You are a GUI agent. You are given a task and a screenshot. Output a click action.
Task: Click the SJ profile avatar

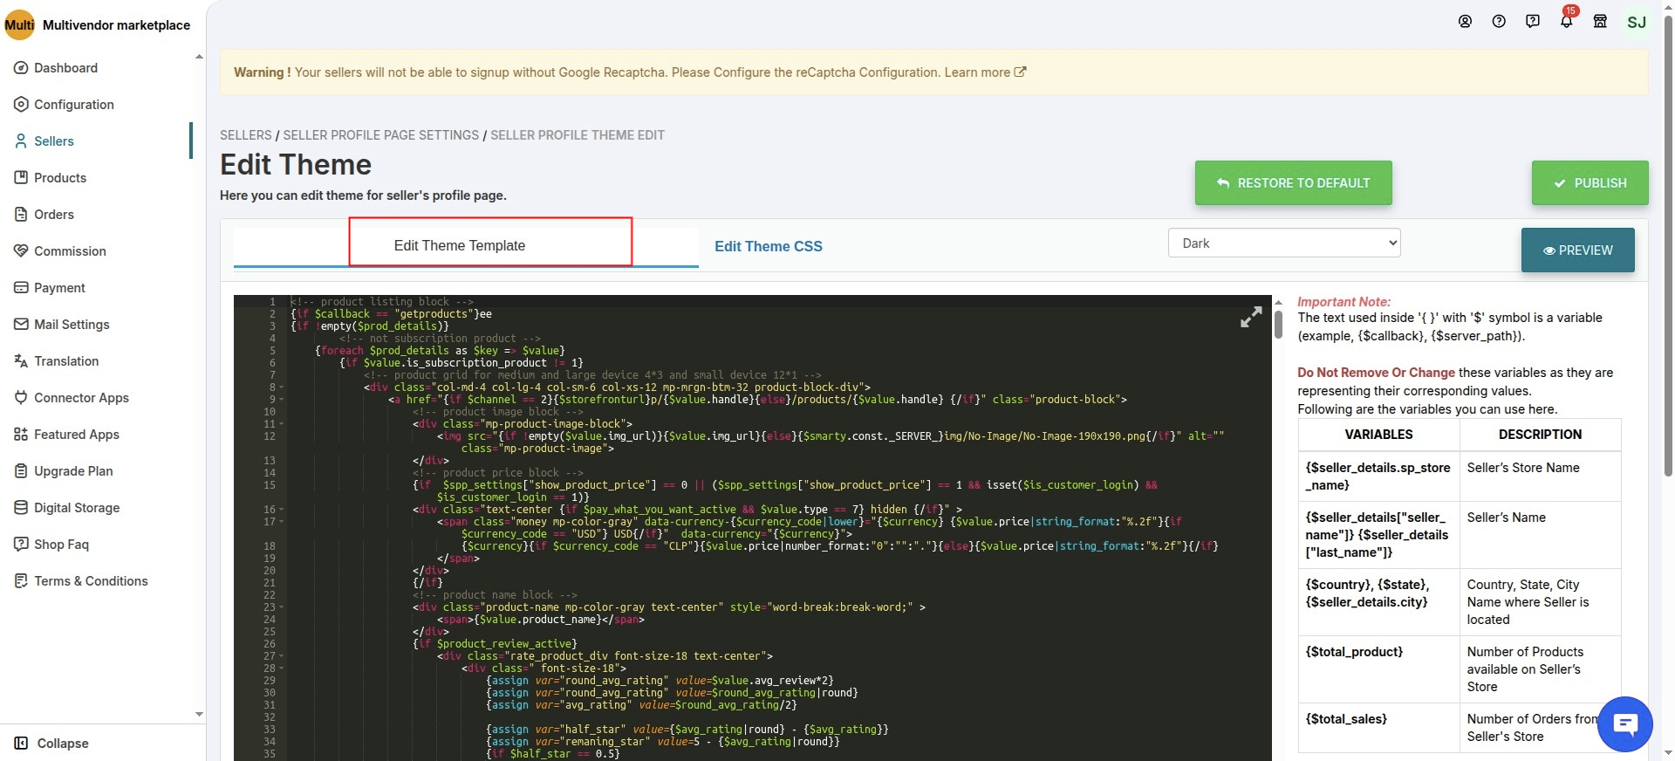point(1637,22)
